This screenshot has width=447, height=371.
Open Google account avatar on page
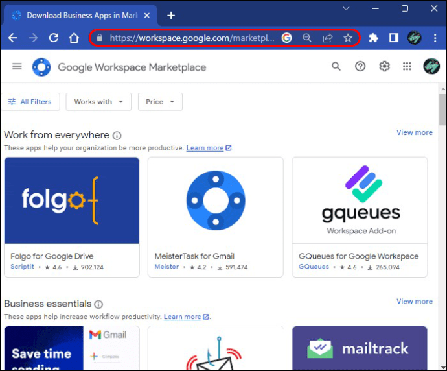tap(431, 66)
